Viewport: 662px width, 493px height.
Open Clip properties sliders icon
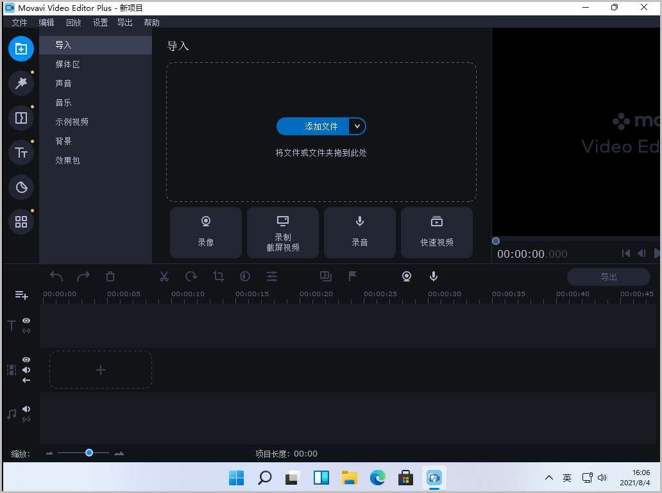point(272,276)
